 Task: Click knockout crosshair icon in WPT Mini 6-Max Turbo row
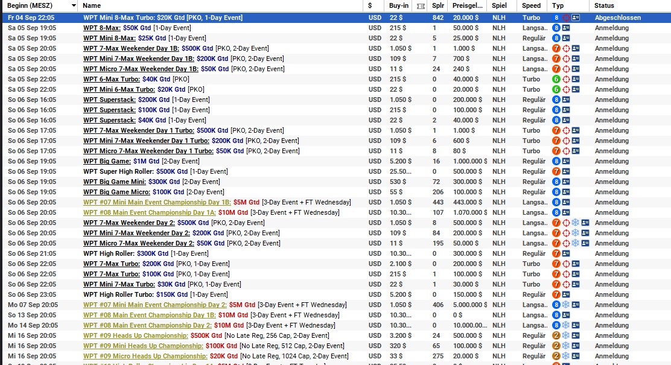(x=566, y=89)
